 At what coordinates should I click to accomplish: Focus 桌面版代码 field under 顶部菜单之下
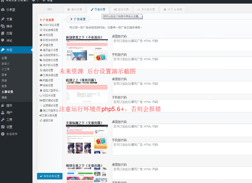tap(182, 45)
